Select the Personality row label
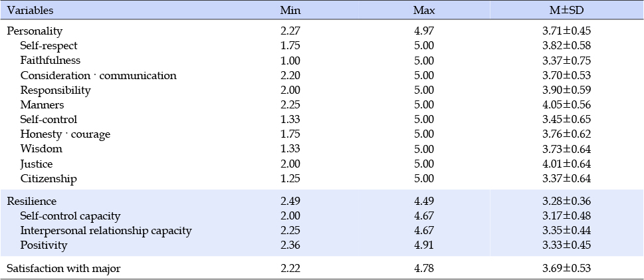The image size is (644, 280). 35,31
